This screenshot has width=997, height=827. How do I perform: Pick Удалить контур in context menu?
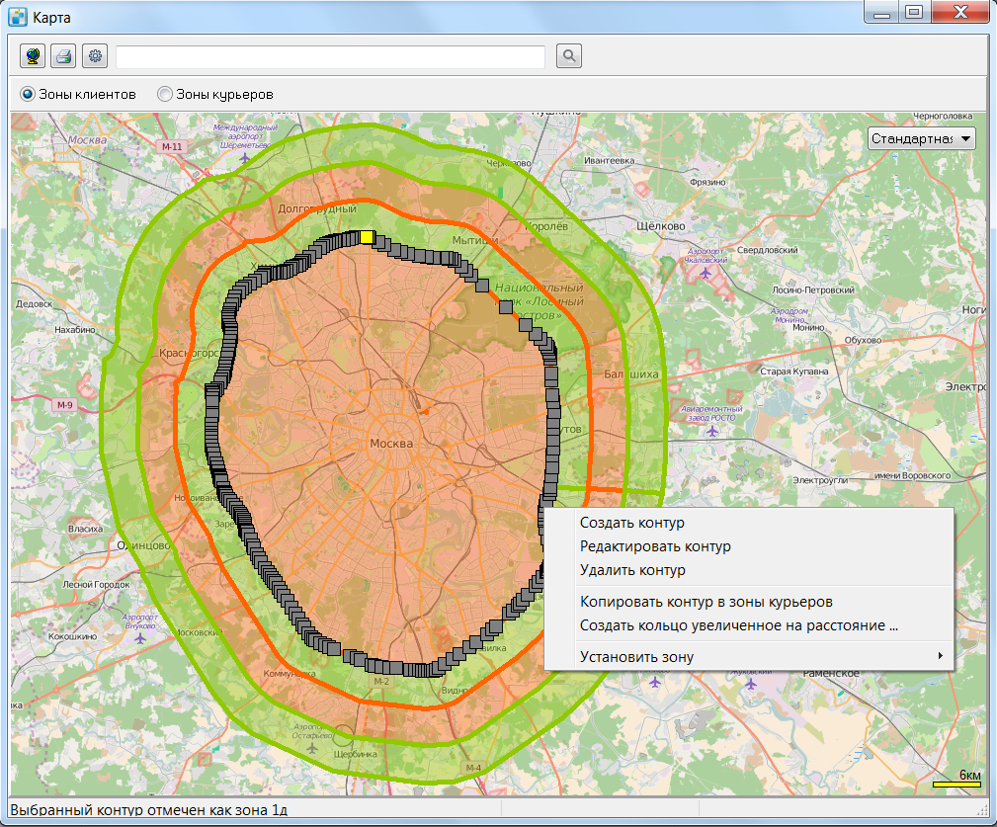(x=632, y=570)
